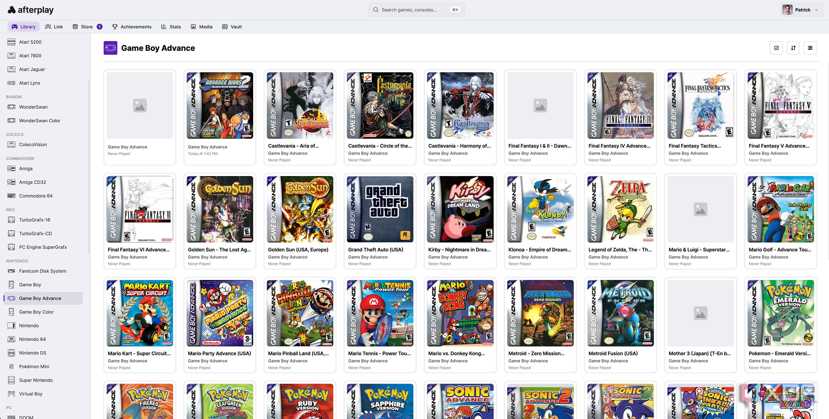The width and height of the screenshot is (829, 419).
Task: Open Mario Kart - Super Circuit cover
Action: 140,313
